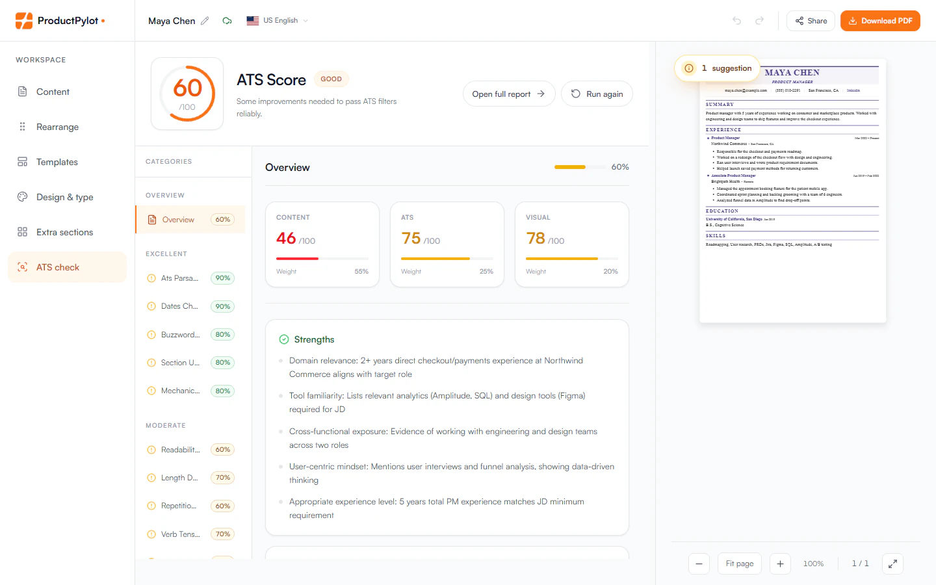Select the Readabilit... 60% category

pyautogui.click(x=190, y=450)
